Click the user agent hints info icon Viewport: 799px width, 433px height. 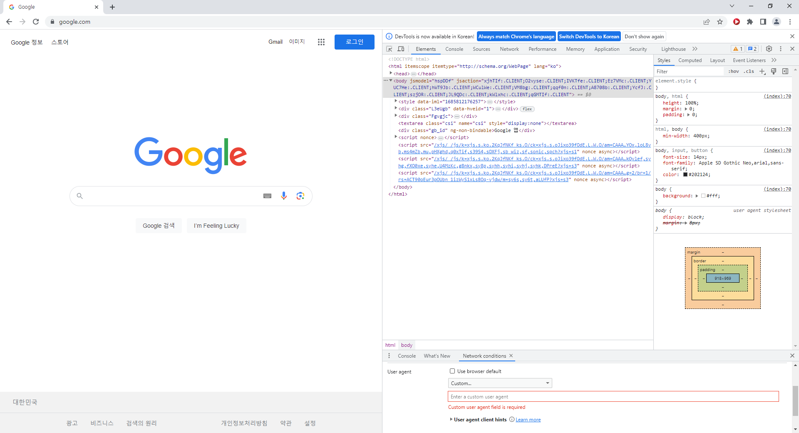[x=512, y=419]
